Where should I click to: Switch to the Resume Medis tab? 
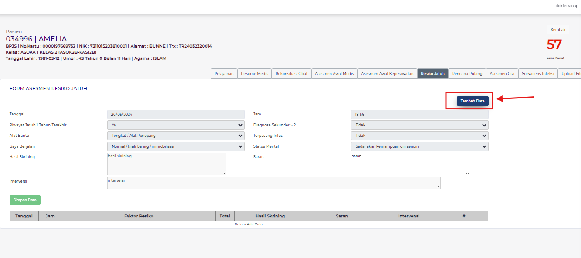click(254, 73)
